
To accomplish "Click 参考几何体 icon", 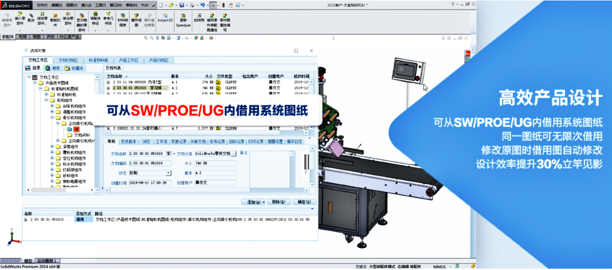I will click(108, 19).
